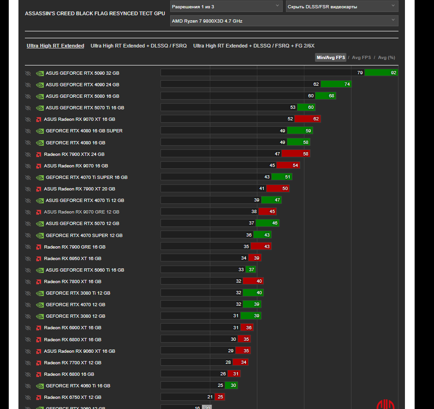434x409 pixels.
Task: Open the resolutions dropdown
Action: pos(226,6)
